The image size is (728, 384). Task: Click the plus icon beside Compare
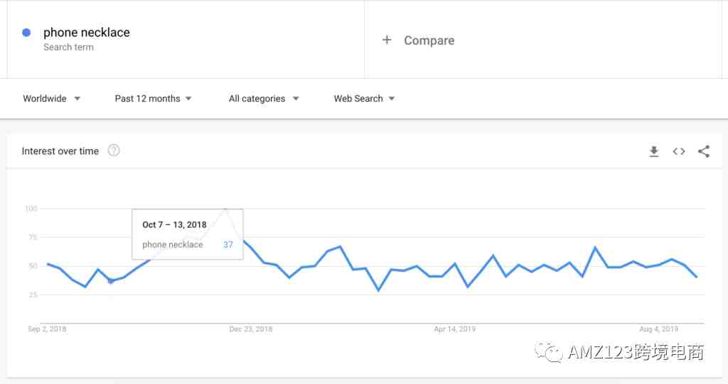(387, 40)
